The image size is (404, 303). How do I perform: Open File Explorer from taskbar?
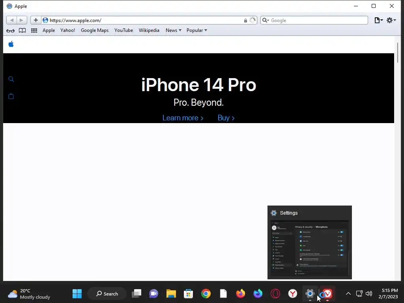point(171,294)
